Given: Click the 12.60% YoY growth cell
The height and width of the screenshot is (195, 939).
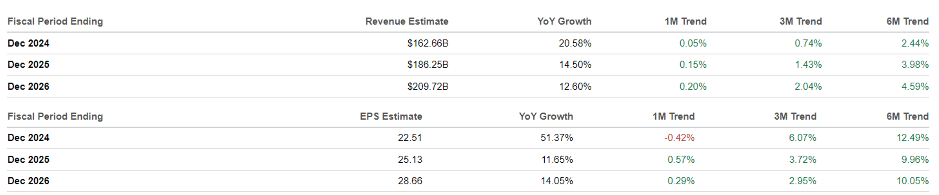Looking at the screenshot, I should [x=575, y=86].
